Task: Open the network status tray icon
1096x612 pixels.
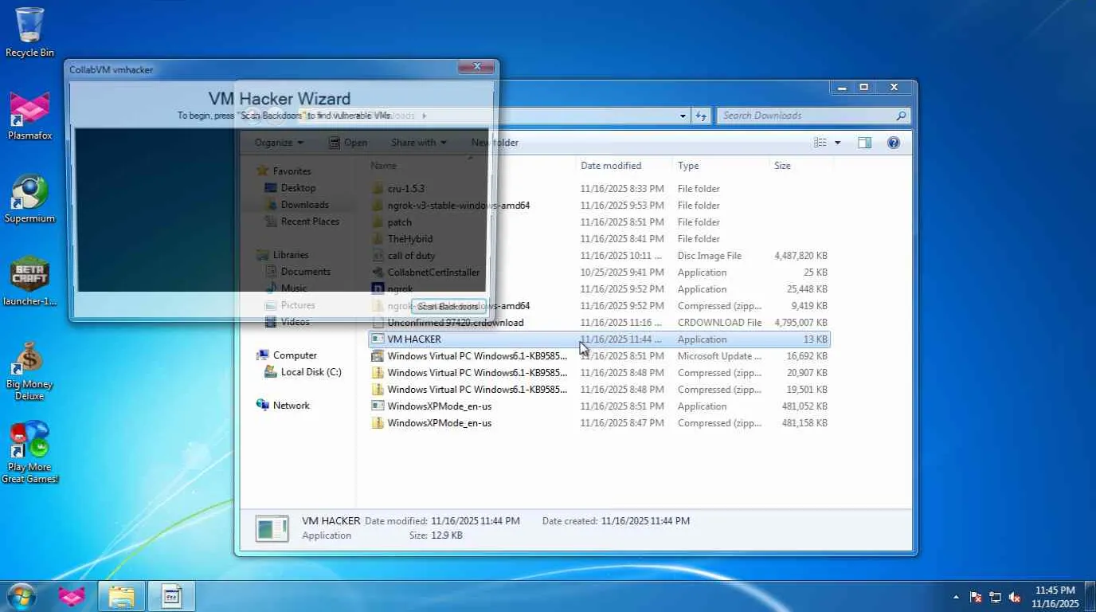Action: tap(996, 597)
